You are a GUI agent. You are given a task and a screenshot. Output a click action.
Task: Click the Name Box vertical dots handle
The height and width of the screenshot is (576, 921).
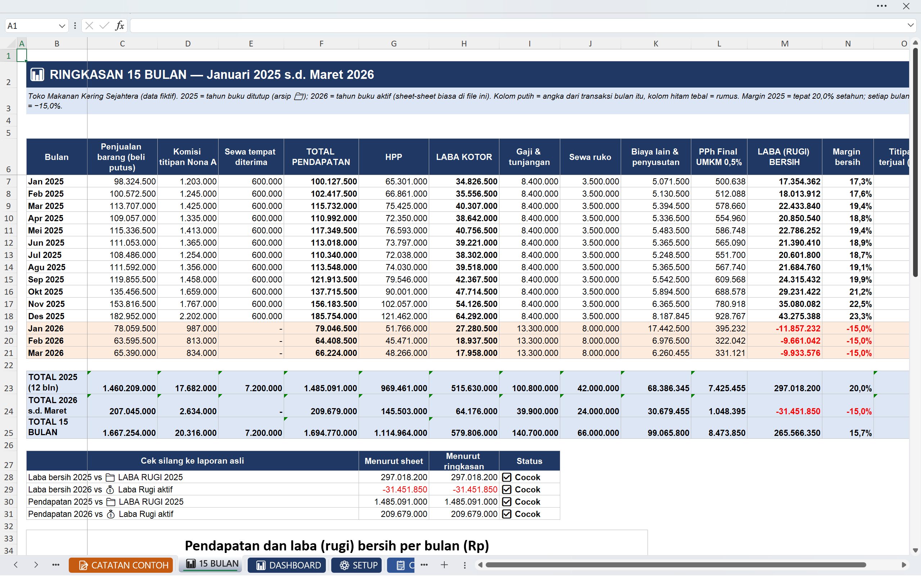[x=75, y=26]
